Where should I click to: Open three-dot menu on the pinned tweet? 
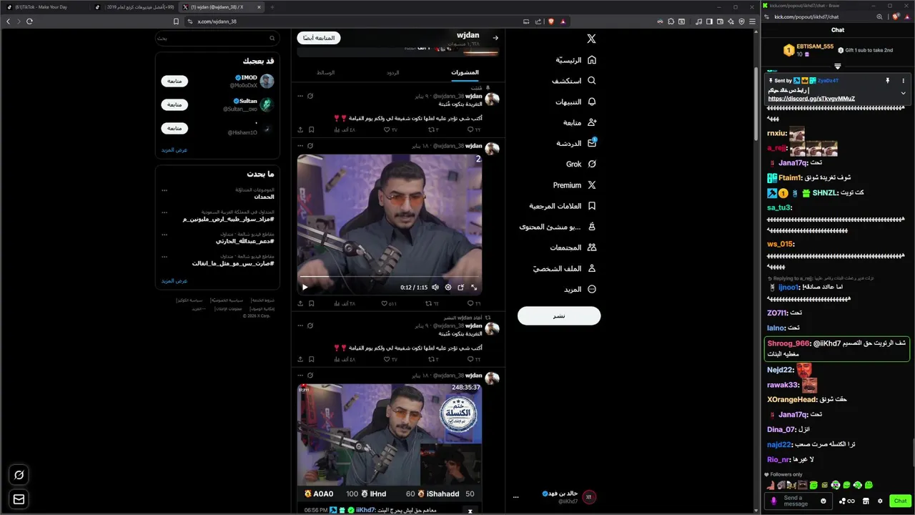click(300, 95)
